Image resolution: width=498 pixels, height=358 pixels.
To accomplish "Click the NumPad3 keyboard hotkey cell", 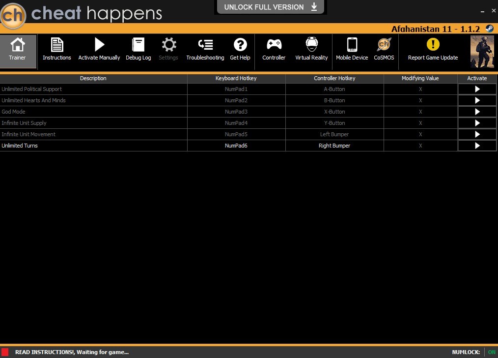I will pos(236,112).
